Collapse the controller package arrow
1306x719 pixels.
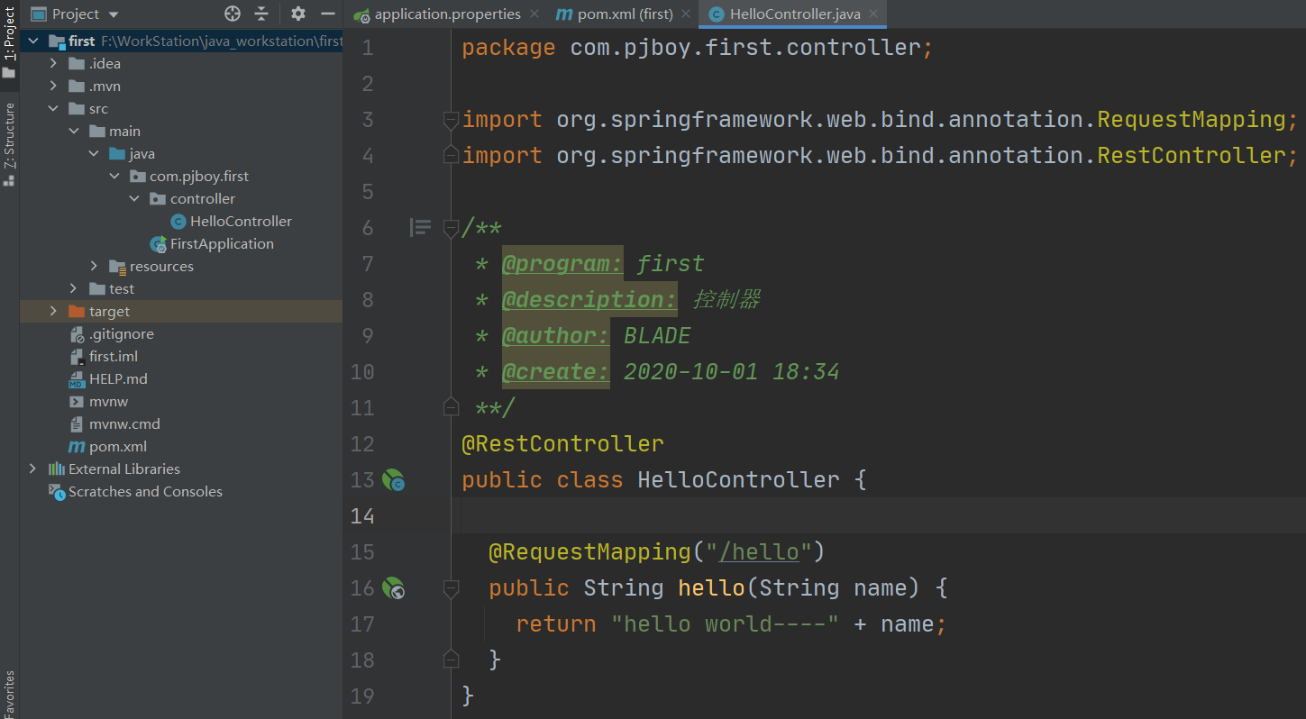tap(134, 198)
